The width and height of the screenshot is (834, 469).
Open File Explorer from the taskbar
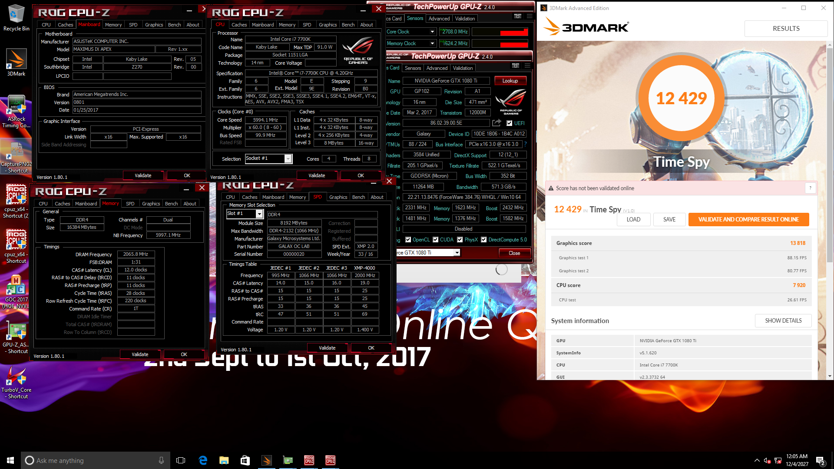pyautogui.click(x=224, y=460)
